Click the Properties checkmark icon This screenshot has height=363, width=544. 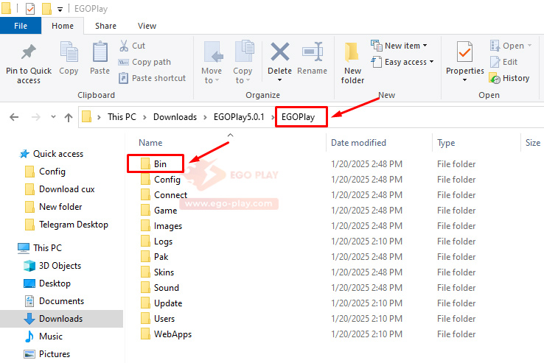point(464,52)
